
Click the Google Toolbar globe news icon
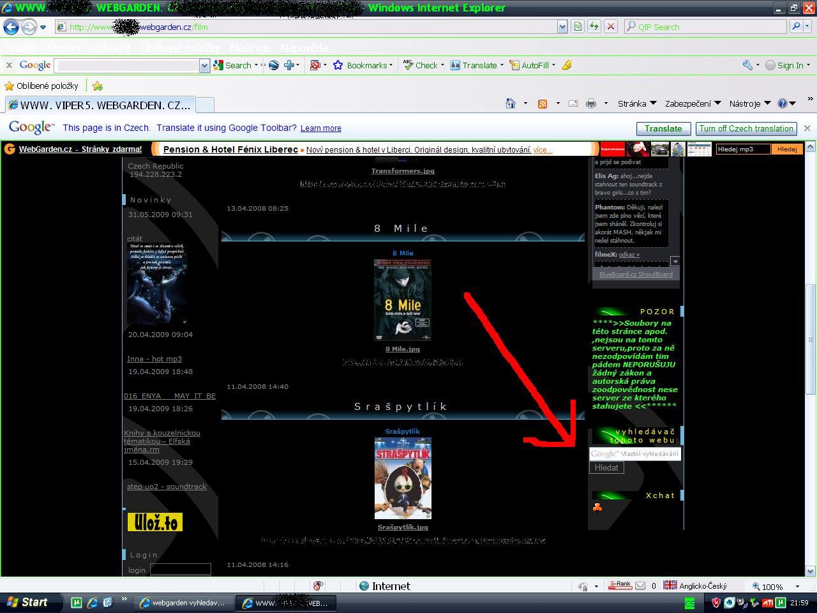274,65
